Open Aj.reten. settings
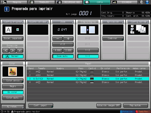The height and width of the screenshot is (113, 151). click(13, 107)
